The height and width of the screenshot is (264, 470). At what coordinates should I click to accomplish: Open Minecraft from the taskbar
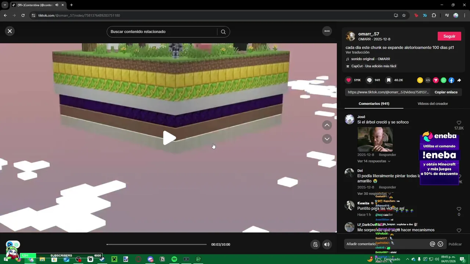114,259
